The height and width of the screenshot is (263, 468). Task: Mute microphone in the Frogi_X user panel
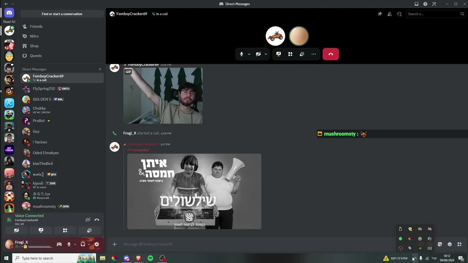click(x=69, y=244)
